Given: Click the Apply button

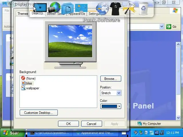Looking at the screenshot, I should (115, 124).
